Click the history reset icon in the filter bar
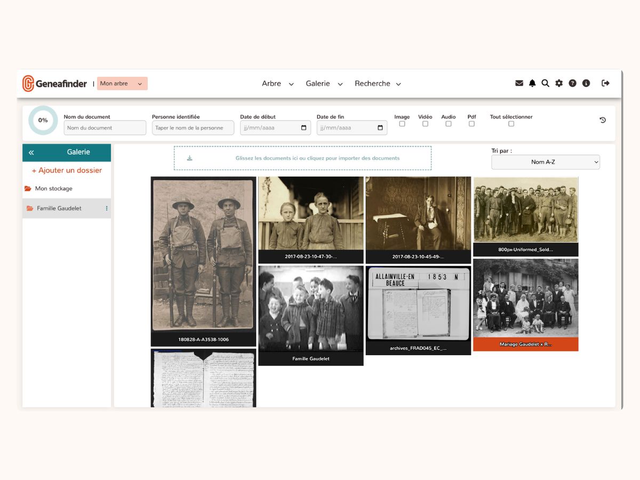Image resolution: width=640 pixels, height=480 pixels. click(603, 120)
